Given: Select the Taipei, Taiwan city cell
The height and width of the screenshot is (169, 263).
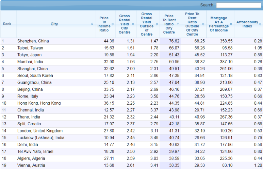Looking at the screenshot, I should coord(30,48).
